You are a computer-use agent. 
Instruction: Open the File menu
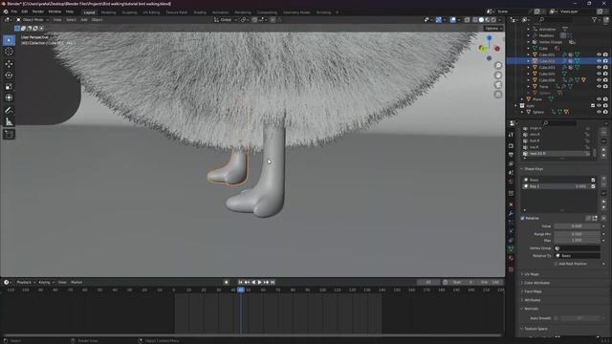tap(14, 11)
